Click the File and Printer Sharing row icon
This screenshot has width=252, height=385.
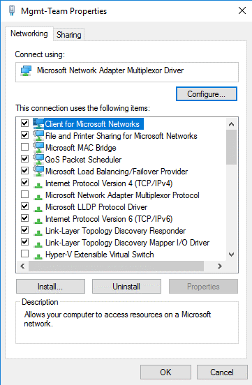click(38, 135)
